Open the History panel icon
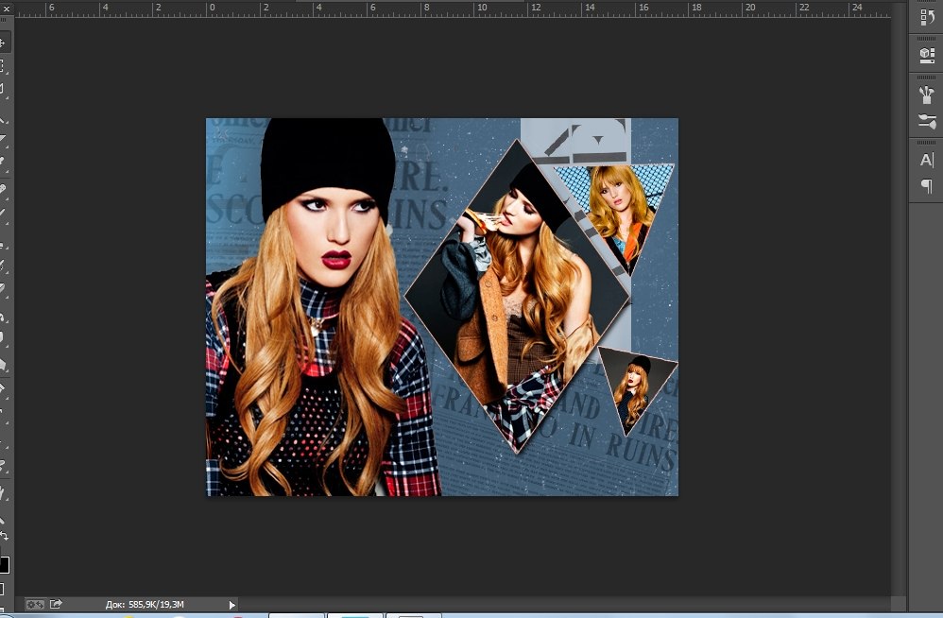This screenshot has height=618, width=943. click(926, 17)
